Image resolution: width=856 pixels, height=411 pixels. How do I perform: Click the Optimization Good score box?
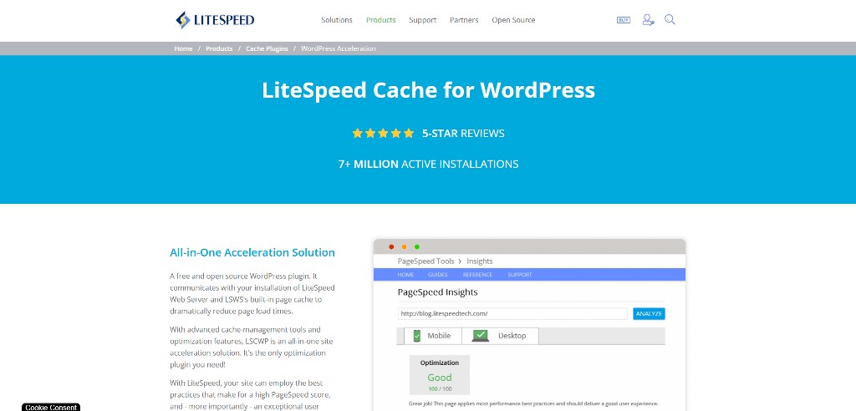click(440, 375)
